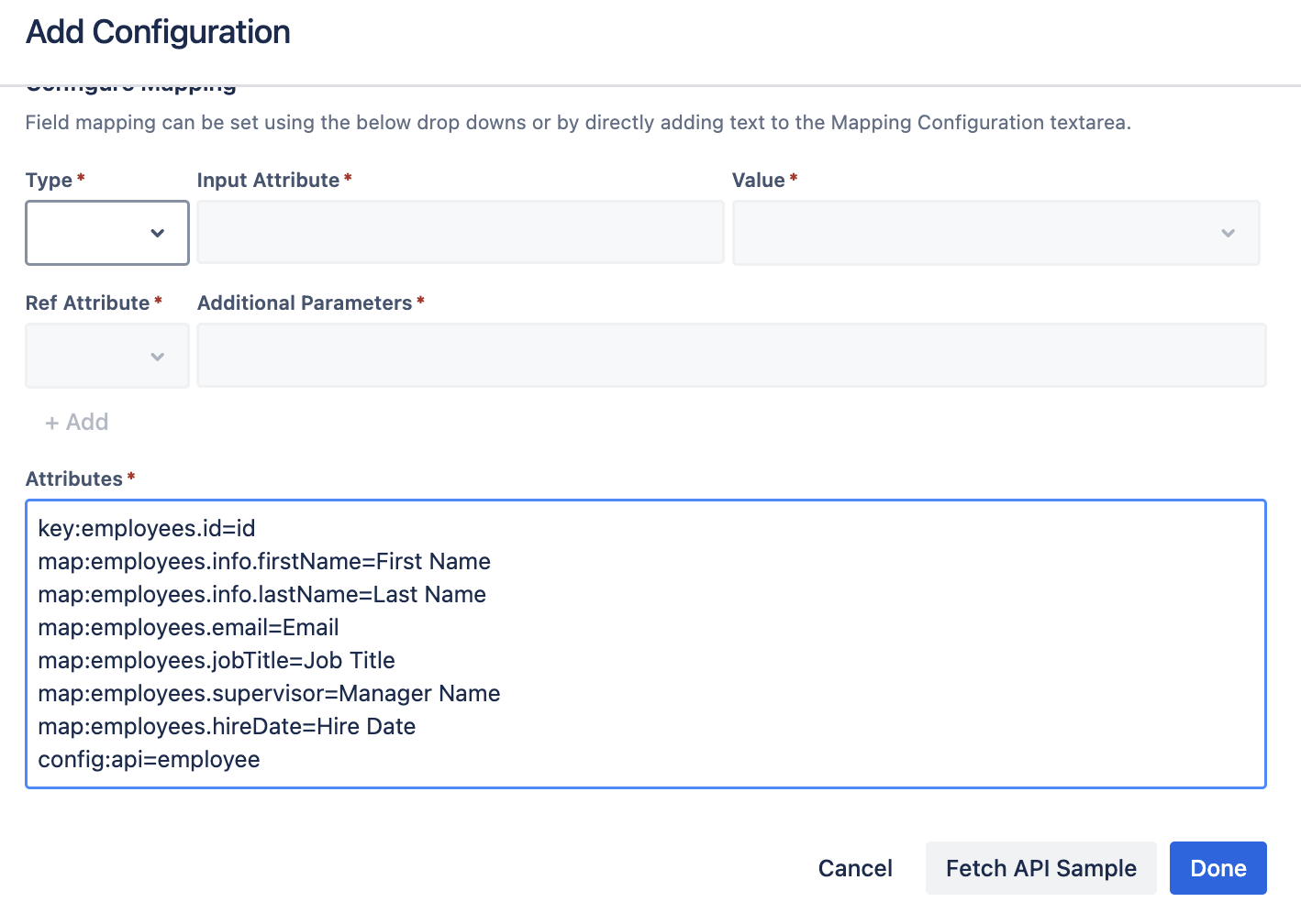
Task: Click the lastName=Last Name mapping line
Action: pyautogui.click(x=262, y=595)
